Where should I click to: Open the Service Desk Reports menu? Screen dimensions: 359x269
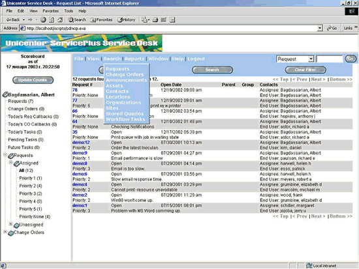(x=134, y=59)
